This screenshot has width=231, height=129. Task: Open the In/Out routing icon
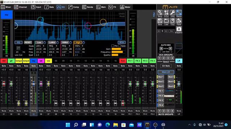(166, 13)
